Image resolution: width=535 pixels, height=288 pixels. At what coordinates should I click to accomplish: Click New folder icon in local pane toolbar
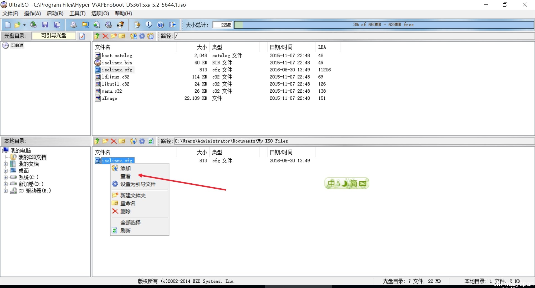pyautogui.click(x=105, y=141)
